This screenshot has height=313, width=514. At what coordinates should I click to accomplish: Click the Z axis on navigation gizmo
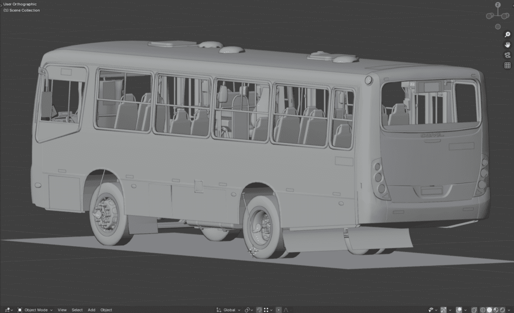[498, 5]
